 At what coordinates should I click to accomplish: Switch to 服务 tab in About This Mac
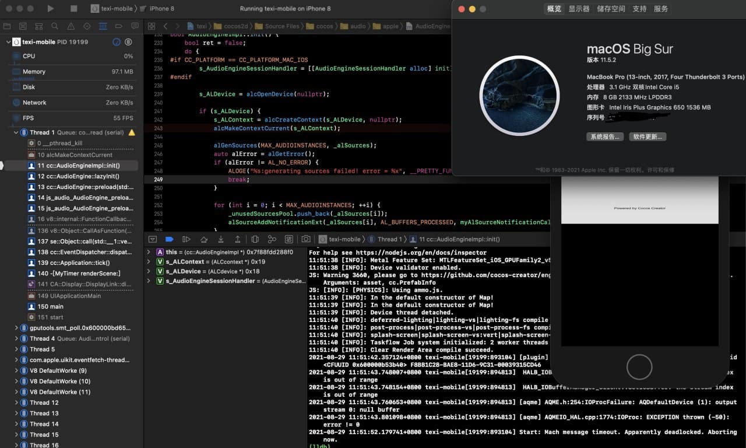click(661, 9)
